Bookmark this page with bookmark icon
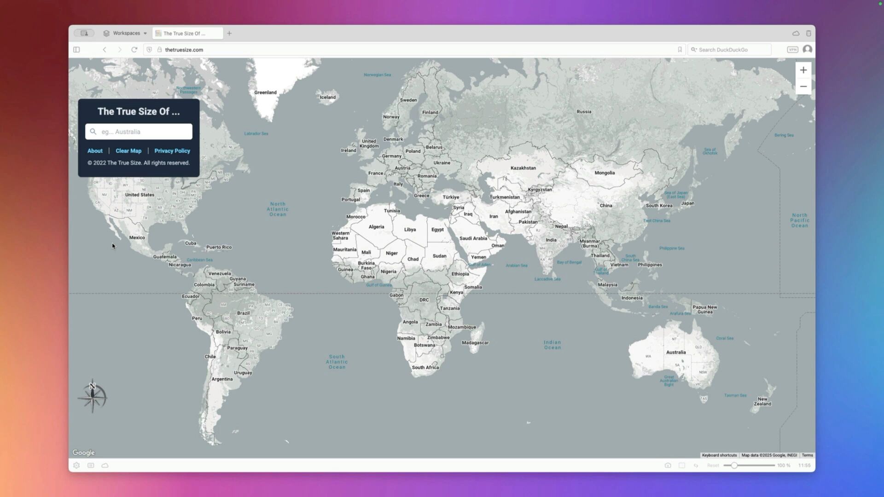This screenshot has width=884, height=497. (x=680, y=50)
